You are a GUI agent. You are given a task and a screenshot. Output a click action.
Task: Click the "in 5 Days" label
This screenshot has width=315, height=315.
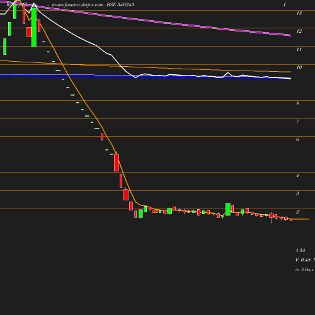point(304,270)
